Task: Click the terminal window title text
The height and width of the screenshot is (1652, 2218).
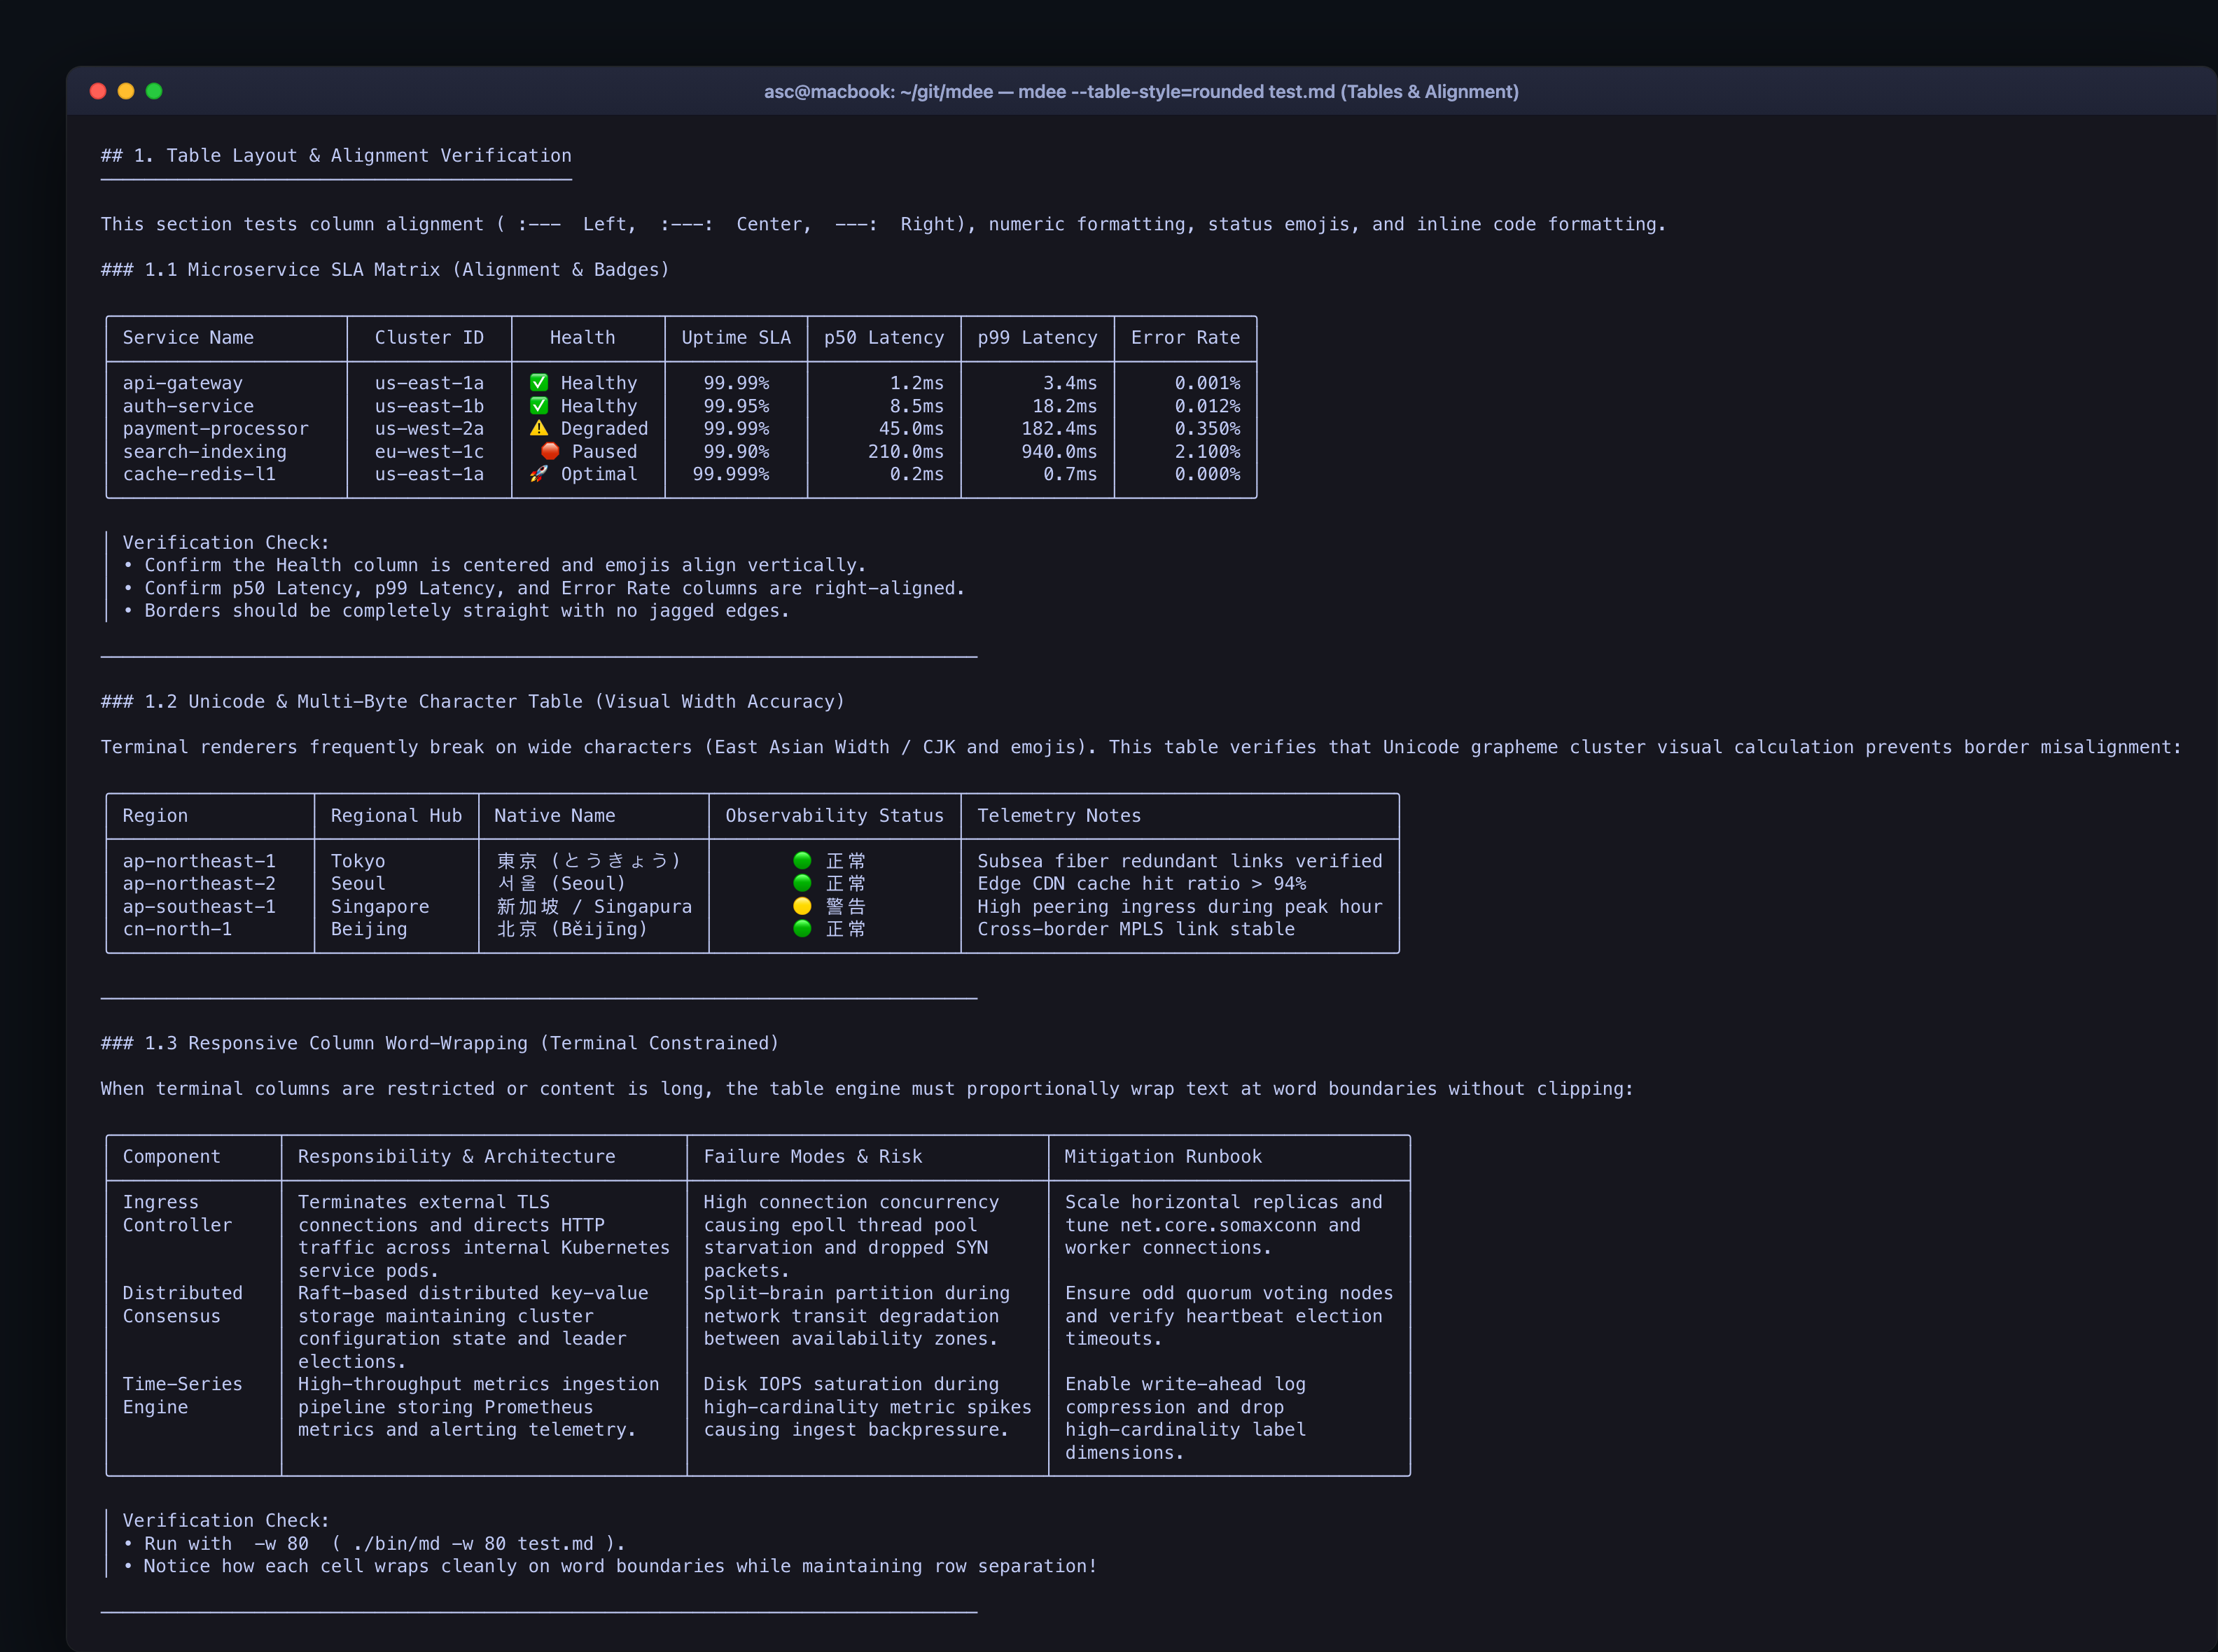Action: (x=1141, y=92)
